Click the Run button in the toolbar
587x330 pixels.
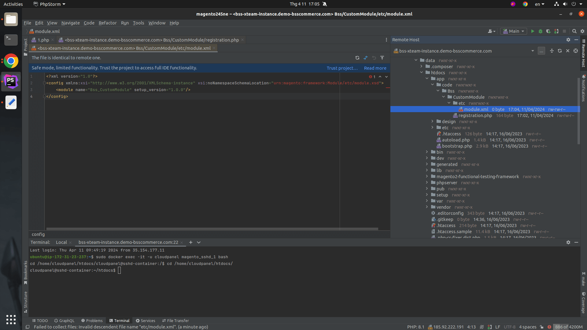[533, 31]
